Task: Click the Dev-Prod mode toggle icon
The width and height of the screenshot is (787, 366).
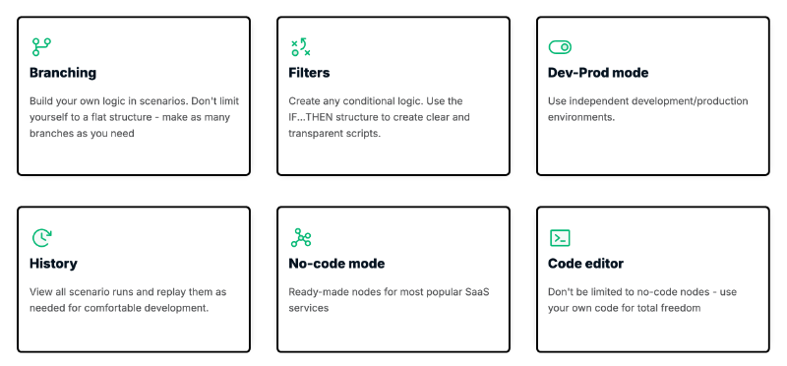Action: coord(560,47)
